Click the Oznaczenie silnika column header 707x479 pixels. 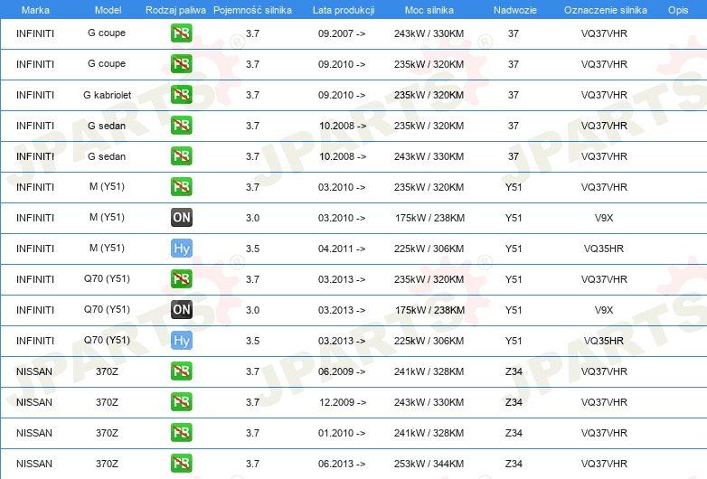pos(605,10)
